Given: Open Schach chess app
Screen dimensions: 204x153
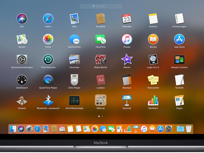Looking at the screenshot, I should [x=22, y=100].
